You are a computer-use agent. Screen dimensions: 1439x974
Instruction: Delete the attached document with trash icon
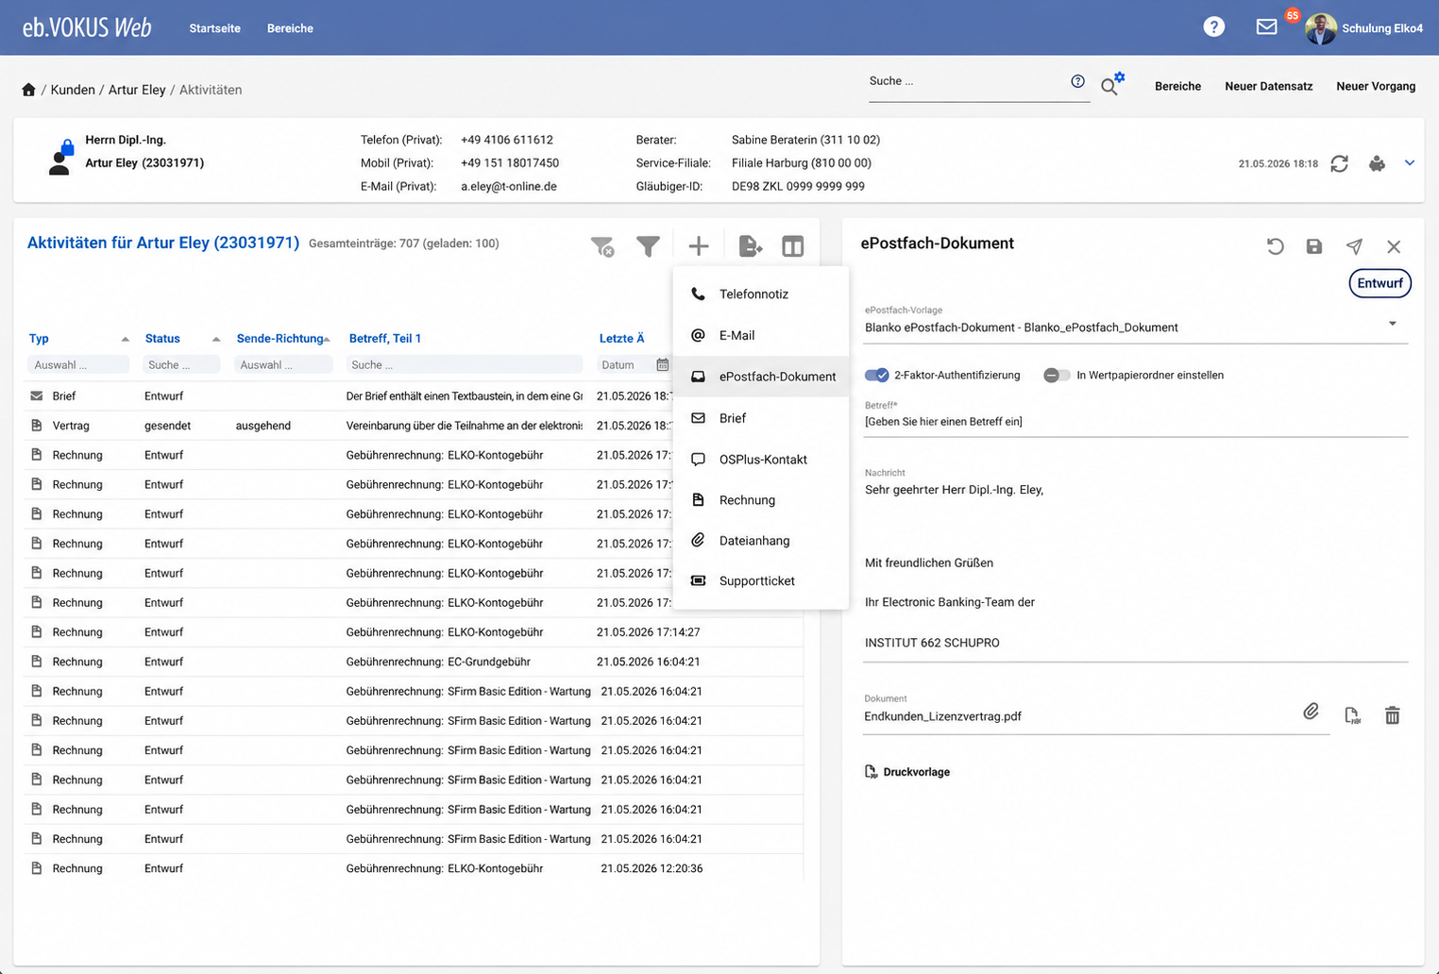point(1392,715)
